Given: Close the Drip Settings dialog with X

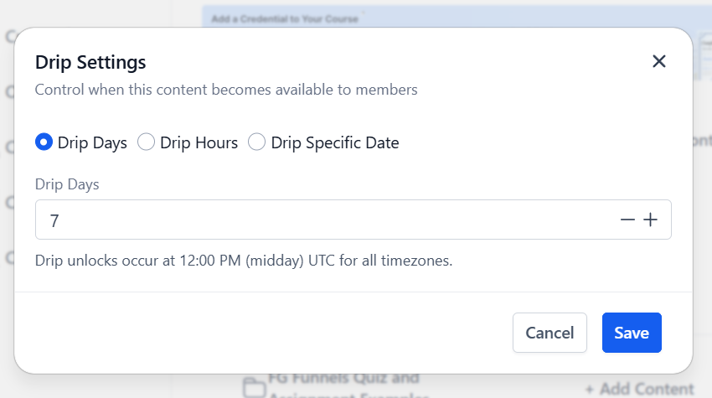Looking at the screenshot, I should (x=659, y=61).
